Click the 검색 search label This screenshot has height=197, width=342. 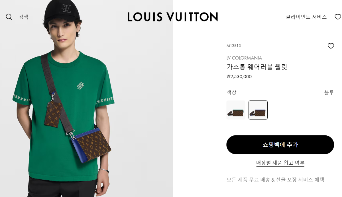[24, 17]
